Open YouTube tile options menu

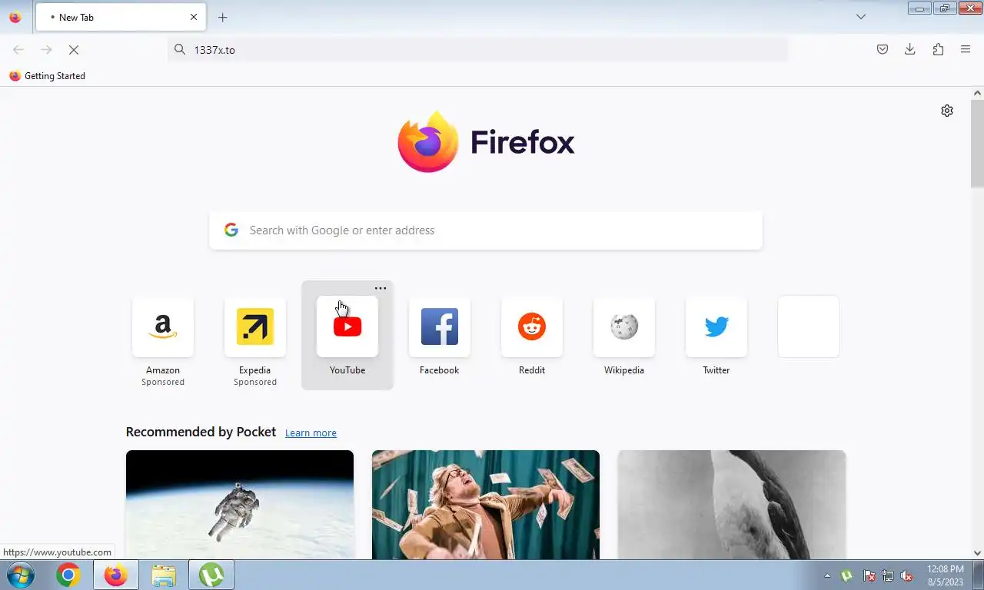point(381,288)
